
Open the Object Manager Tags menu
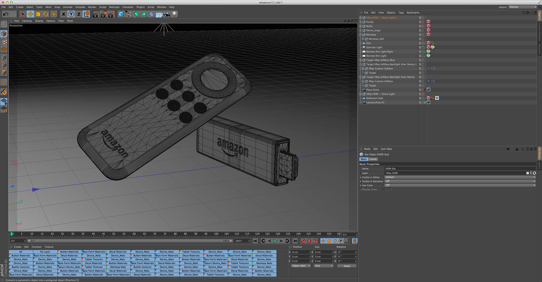pyautogui.click(x=401, y=13)
